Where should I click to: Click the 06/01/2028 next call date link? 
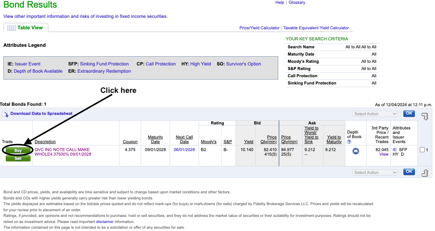[184, 150]
